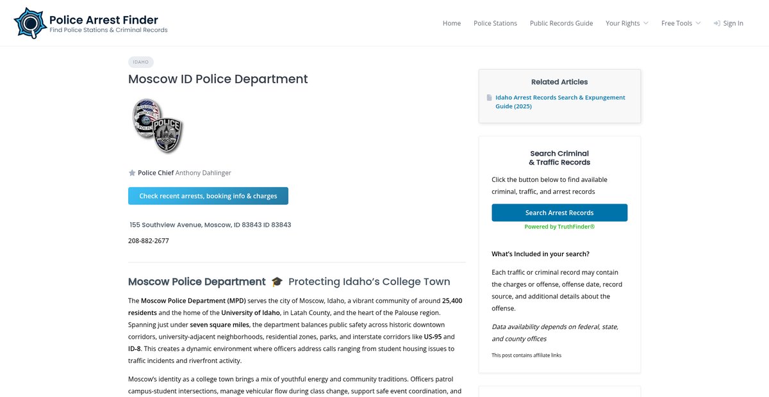Click the tagline Find Police Stations & Criminal Records
Screen dimensions: 769x397
(x=108, y=30)
